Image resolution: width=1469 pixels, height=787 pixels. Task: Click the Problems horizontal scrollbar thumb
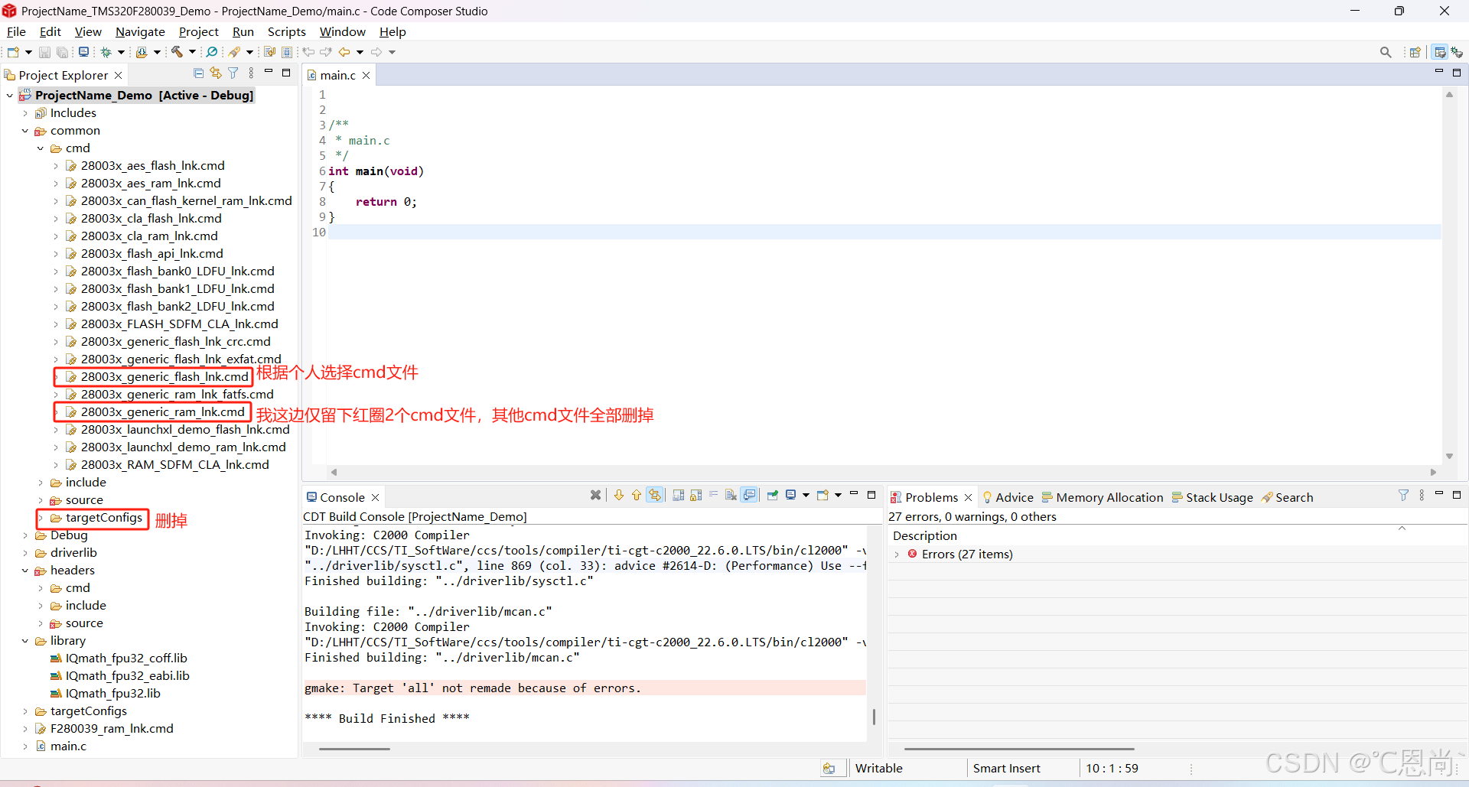[x=1019, y=749]
